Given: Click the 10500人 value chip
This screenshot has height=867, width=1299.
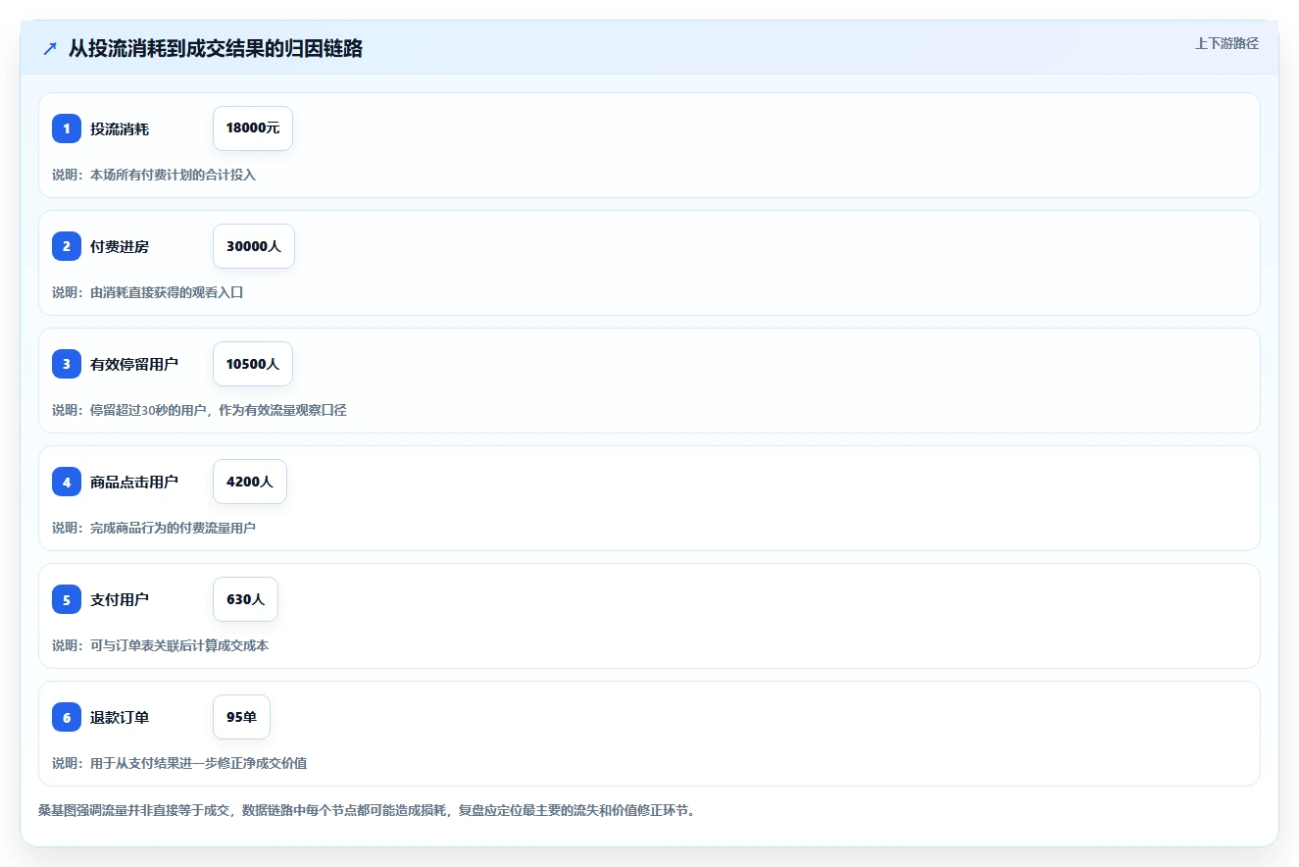Looking at the screenshot, I should pos(253,364).
